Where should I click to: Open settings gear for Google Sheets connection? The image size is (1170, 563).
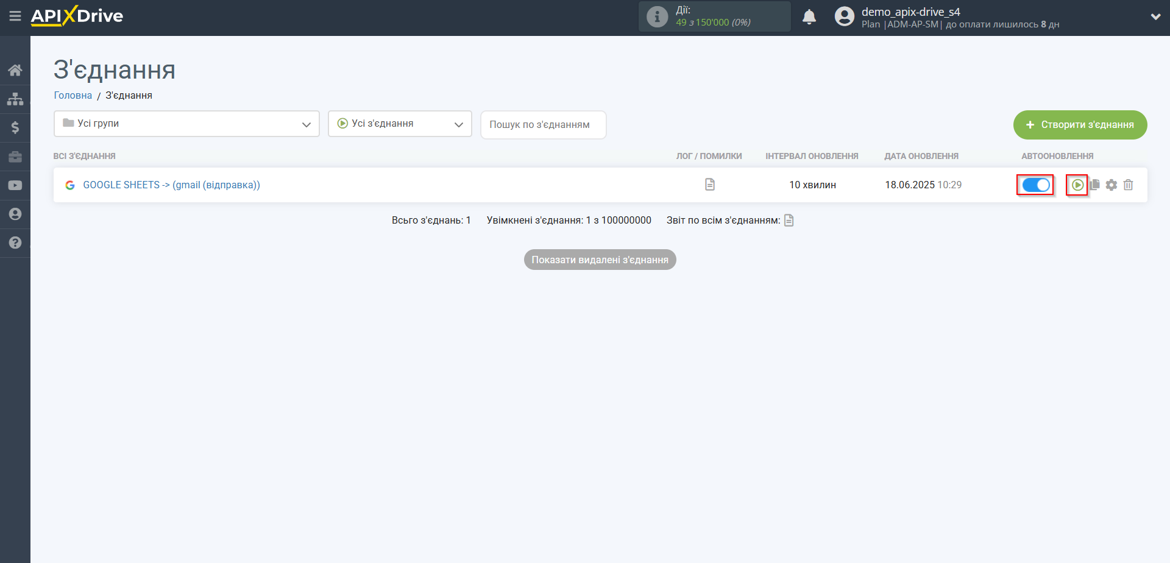pyautogui.click(x=1111, y=185)
